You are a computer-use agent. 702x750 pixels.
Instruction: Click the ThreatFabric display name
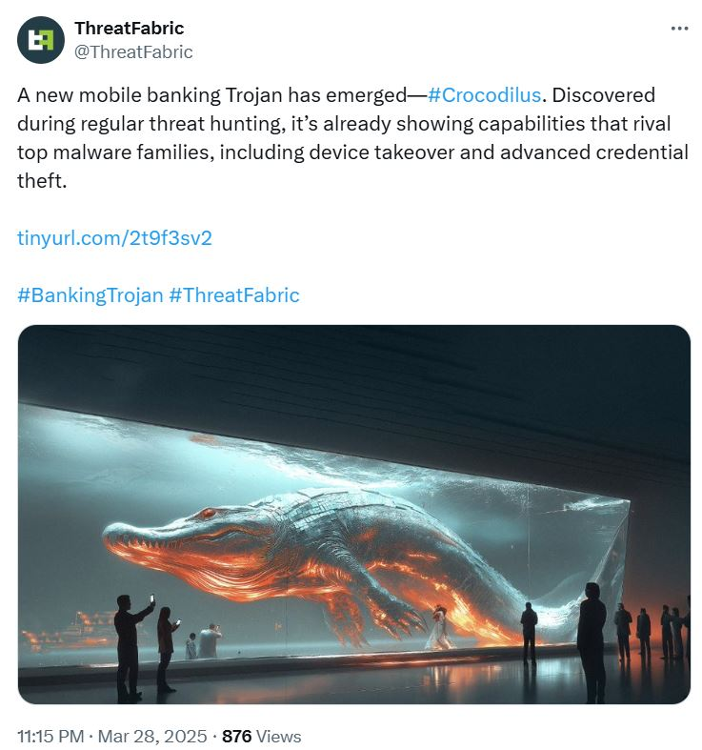130,29
